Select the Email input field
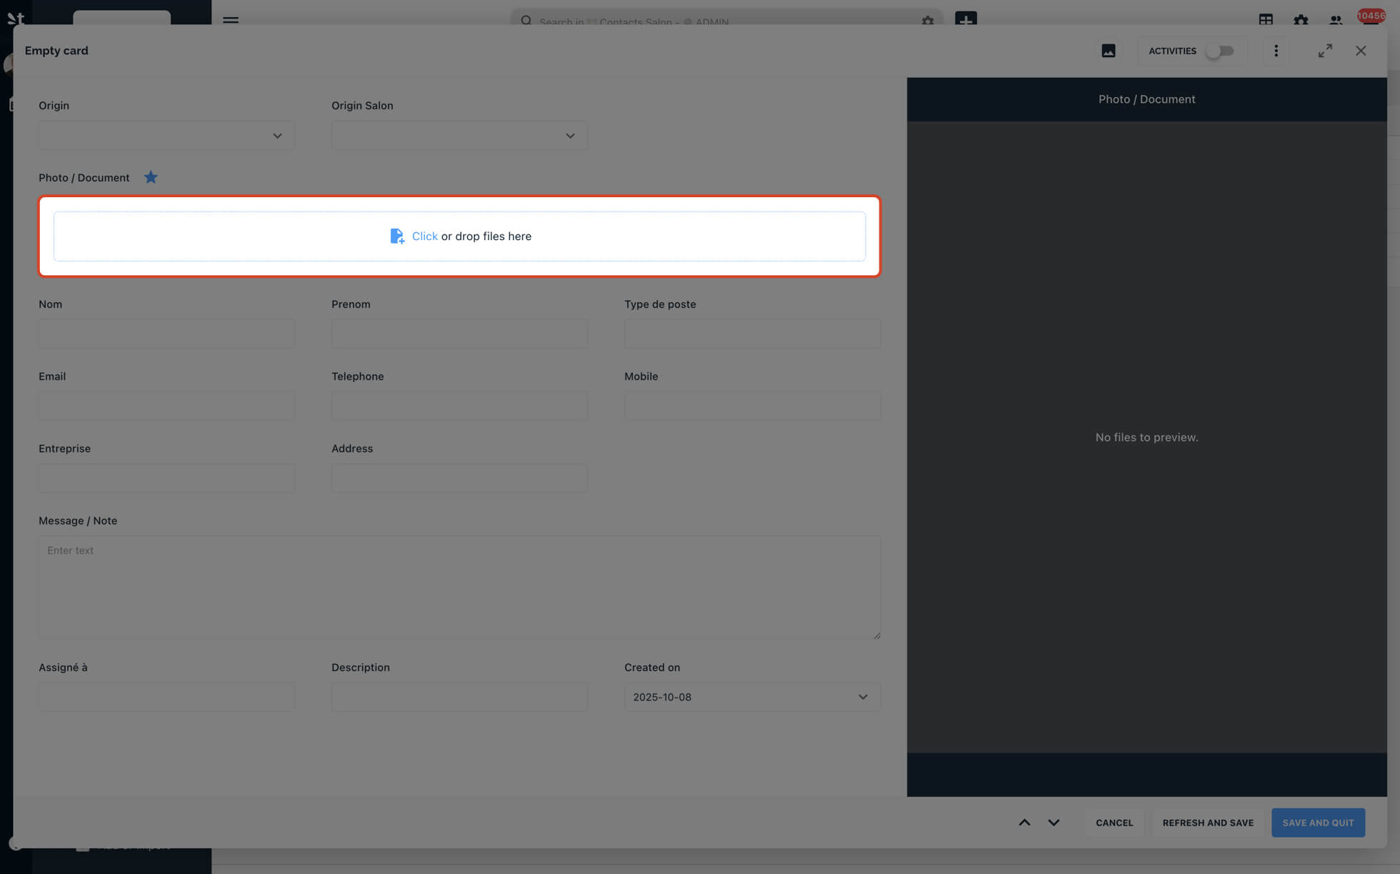 (x=166, y=406)
